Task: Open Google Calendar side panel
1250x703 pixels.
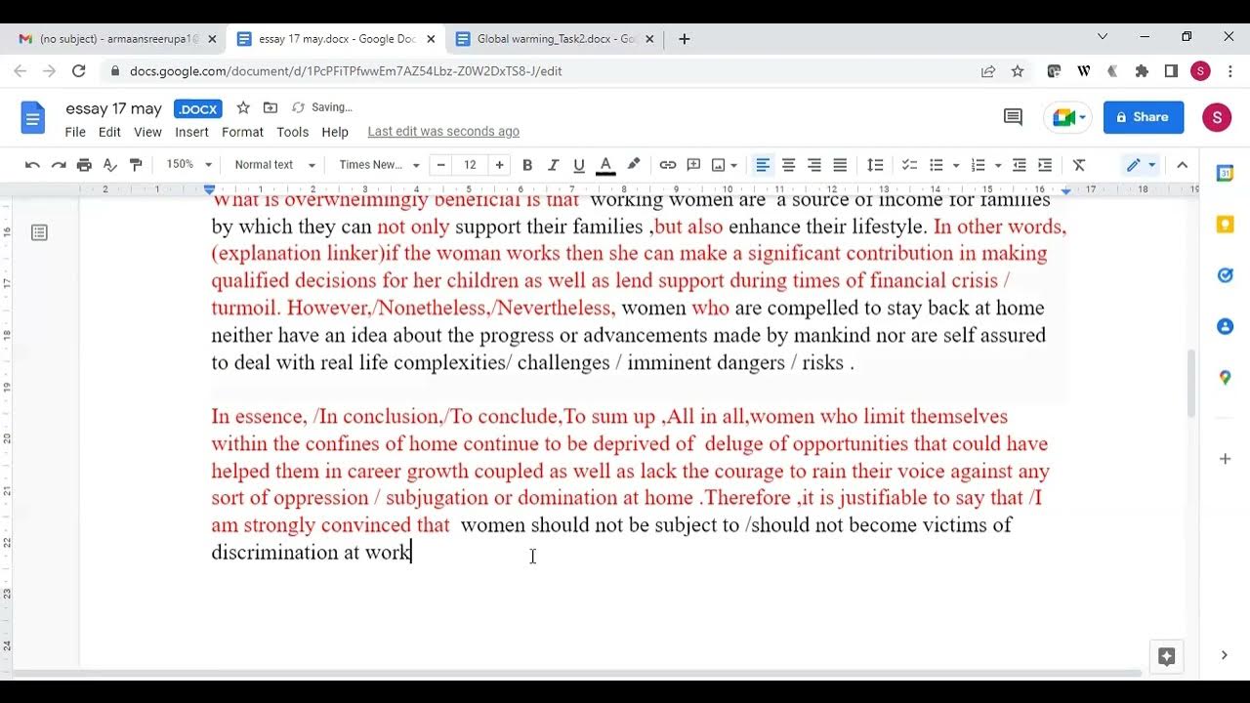Action: click(1225, 173)
